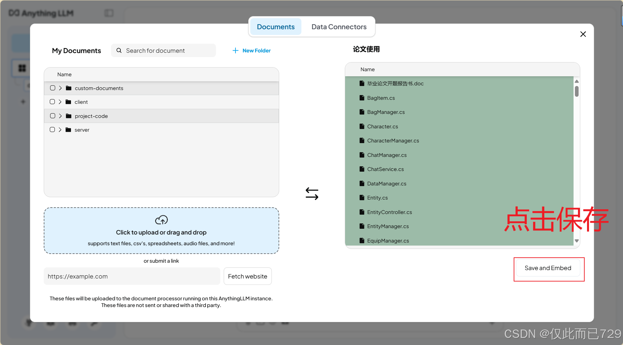623x345 pixels.
Task: Click the plus icon beside New Folder
Action: point(235,50)
